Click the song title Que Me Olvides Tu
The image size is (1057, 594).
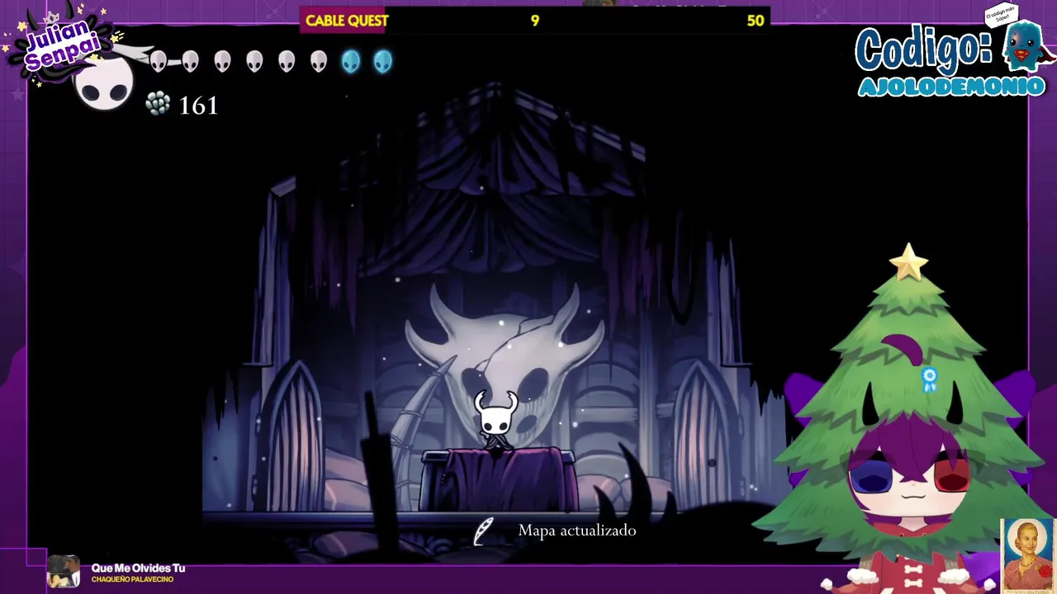pos(138,568)
